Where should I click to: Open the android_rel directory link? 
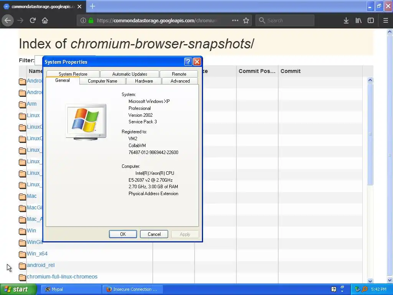coord(41,265)
